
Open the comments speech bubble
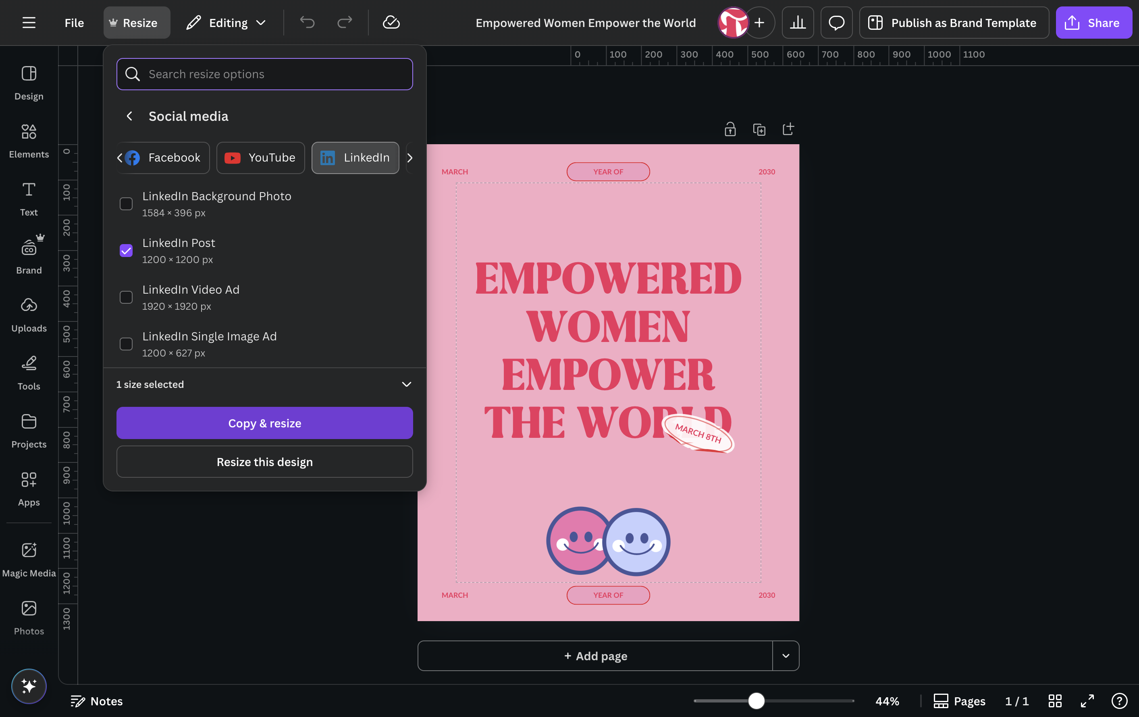point(836,23)
